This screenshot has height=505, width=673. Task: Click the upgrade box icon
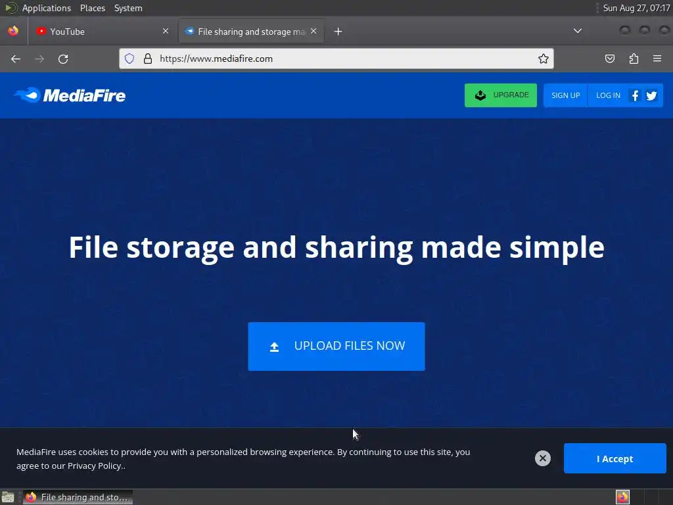pos(480,95)
